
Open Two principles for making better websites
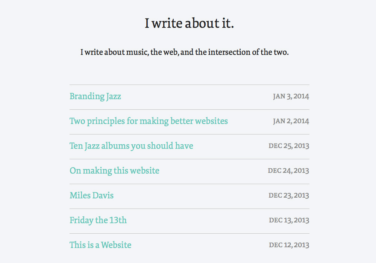tap(149, 121)
